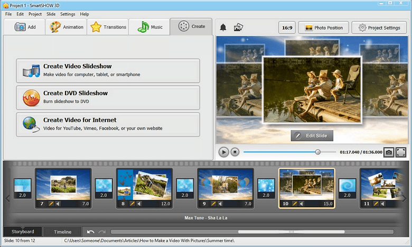Click Create Video for Internet button
Image resolution: width=412 pixels, height=247 pixels.
[x=108, y=124]
